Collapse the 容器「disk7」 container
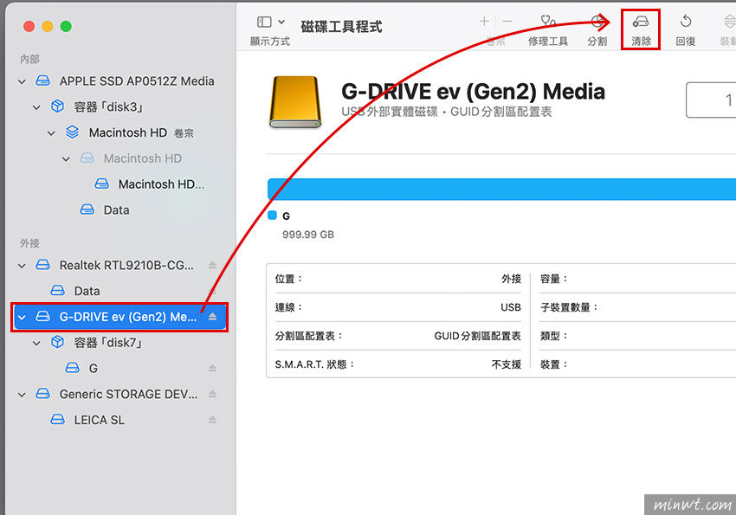Viewport: 736px width, 515px height. coord(36,343)
